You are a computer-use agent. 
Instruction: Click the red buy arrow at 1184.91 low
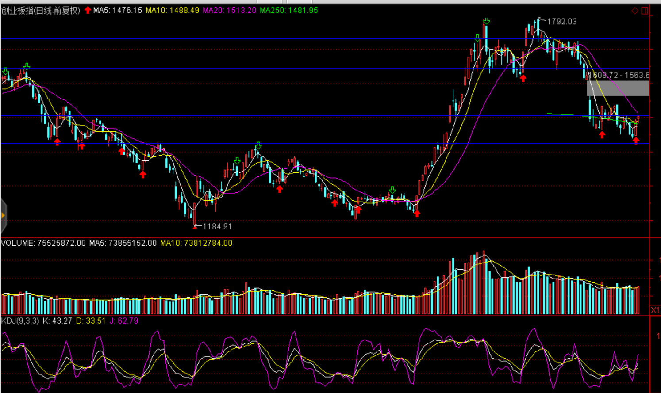pyautogui.click(x=195, y=227)
